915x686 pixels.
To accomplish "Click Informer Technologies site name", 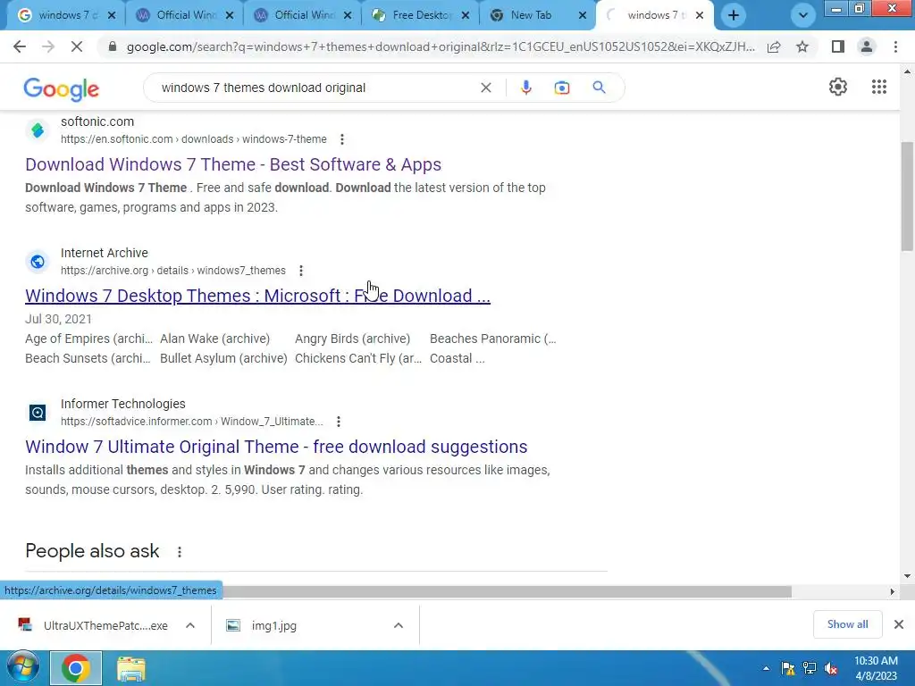I will [123, 404].
